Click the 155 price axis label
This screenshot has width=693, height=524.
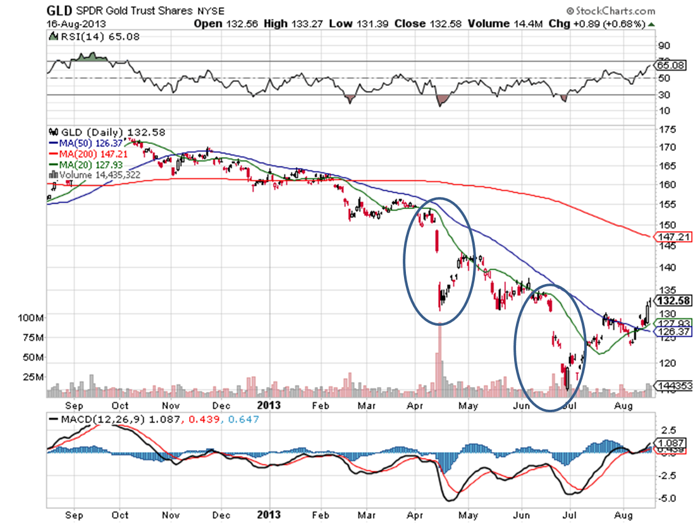click(x=667, y=205)
